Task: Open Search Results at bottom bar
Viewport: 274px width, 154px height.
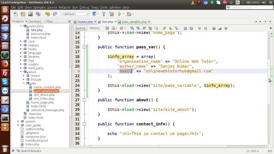Action: (x=29, y=151)
